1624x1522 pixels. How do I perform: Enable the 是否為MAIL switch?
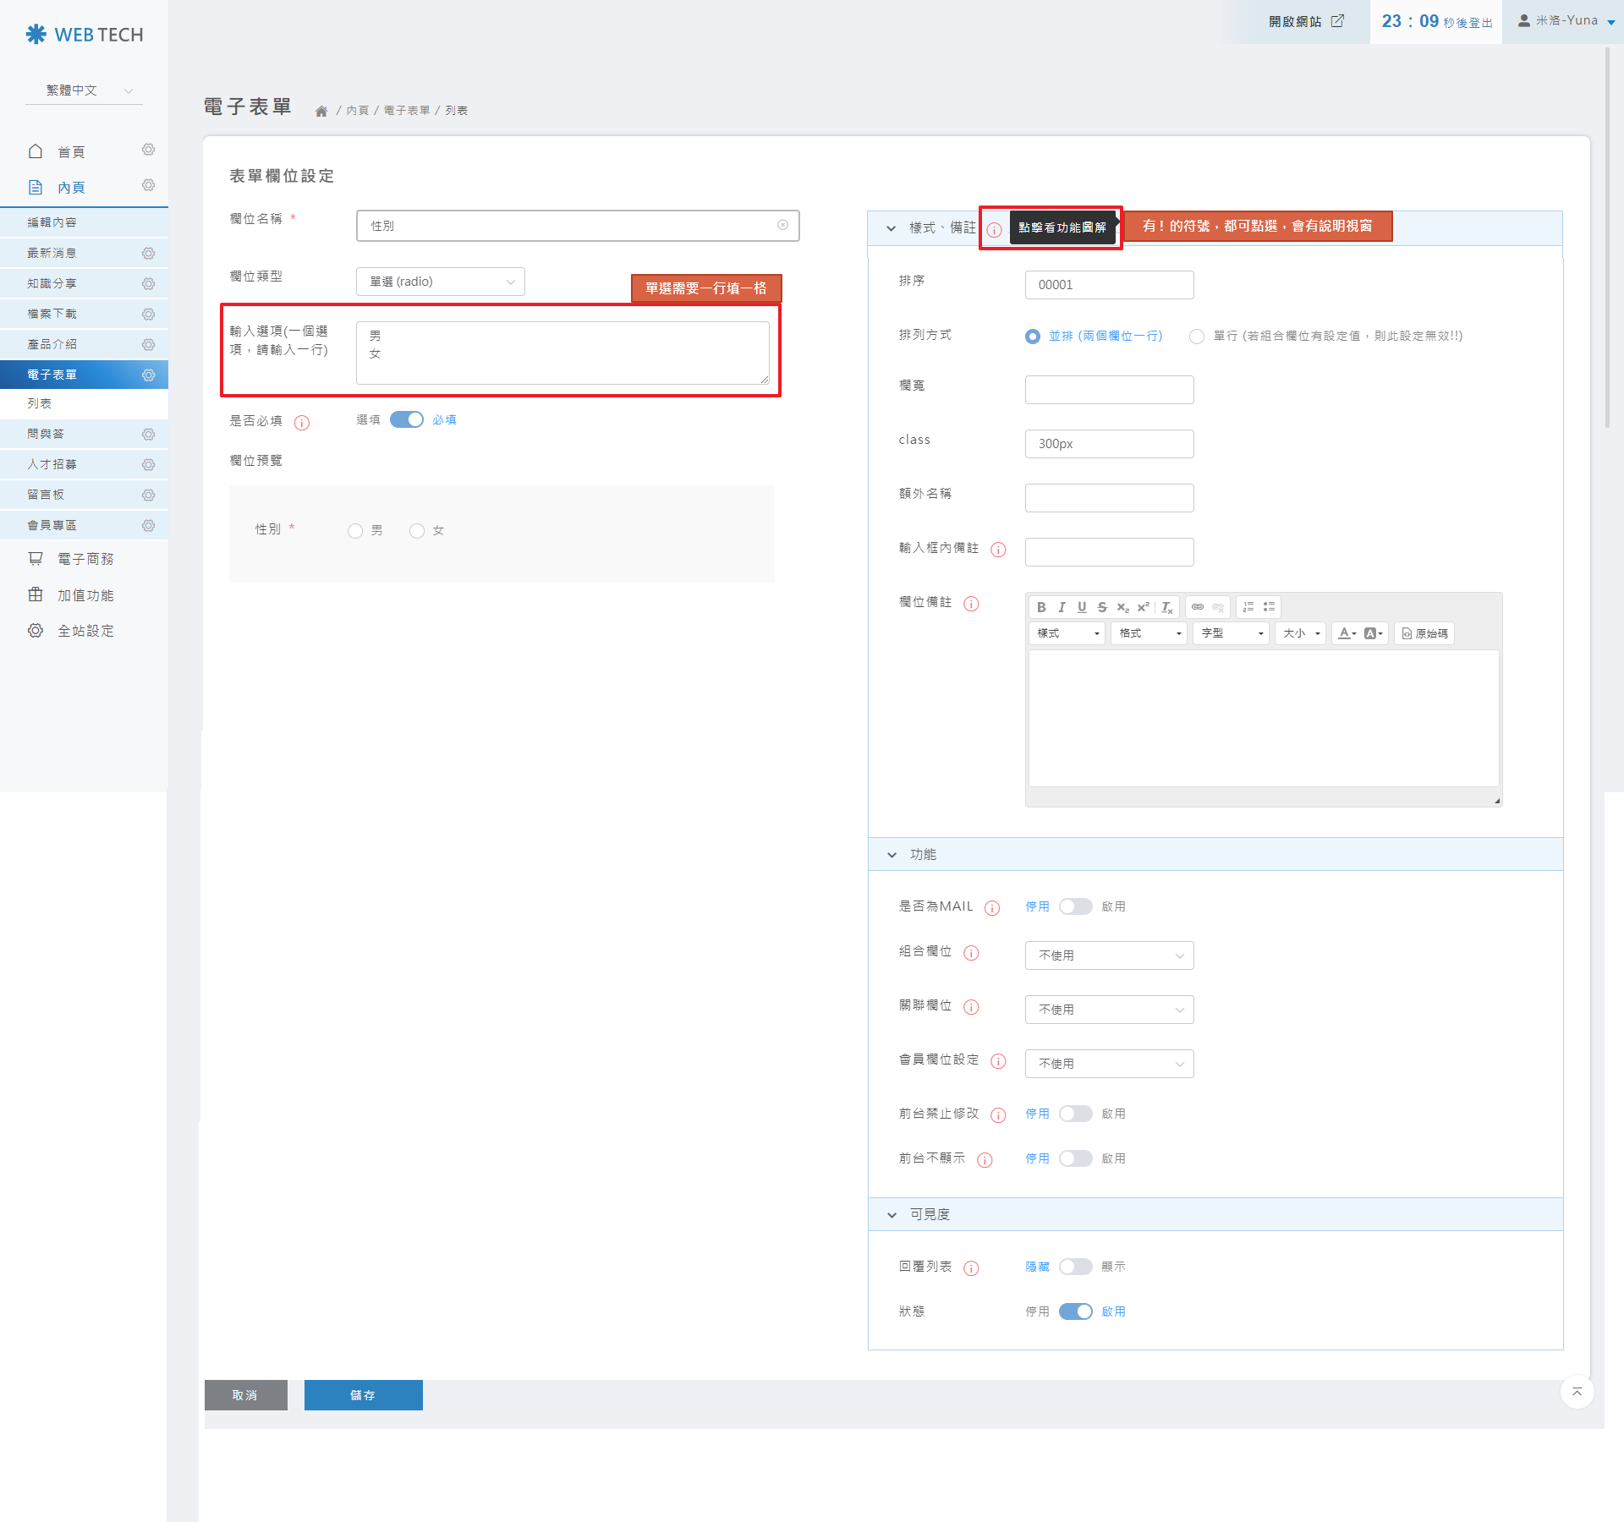click(1075, 906)
